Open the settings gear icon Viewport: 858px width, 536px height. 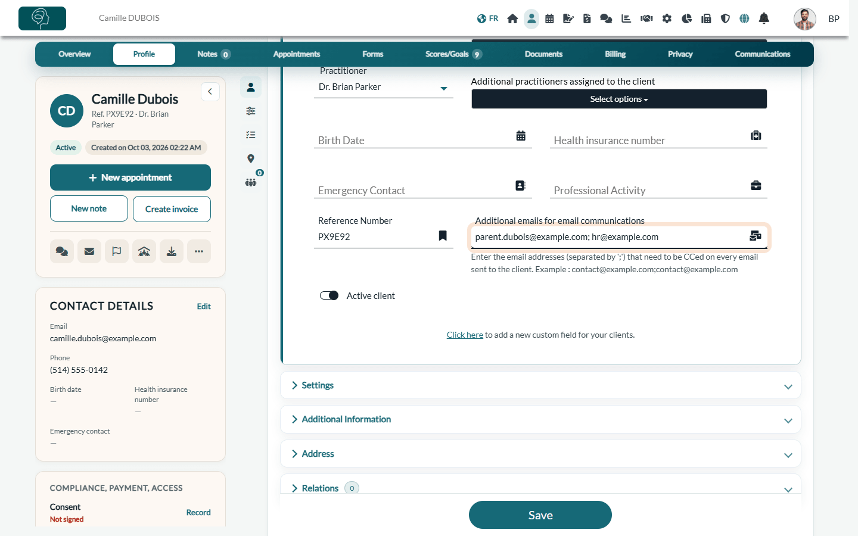pyautogui.click(x=667, y=18)
